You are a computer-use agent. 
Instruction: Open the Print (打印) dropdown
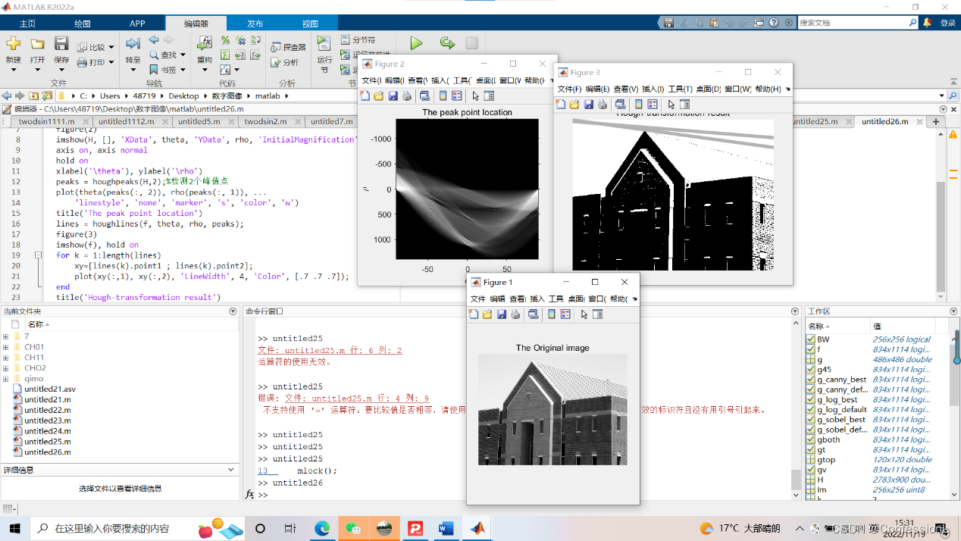(x=111, y=63)
